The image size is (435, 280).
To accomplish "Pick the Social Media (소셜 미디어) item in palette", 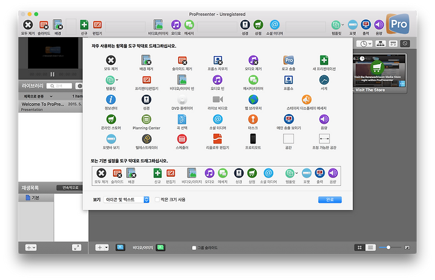I will pyautogui.click(x=217, y=122).
